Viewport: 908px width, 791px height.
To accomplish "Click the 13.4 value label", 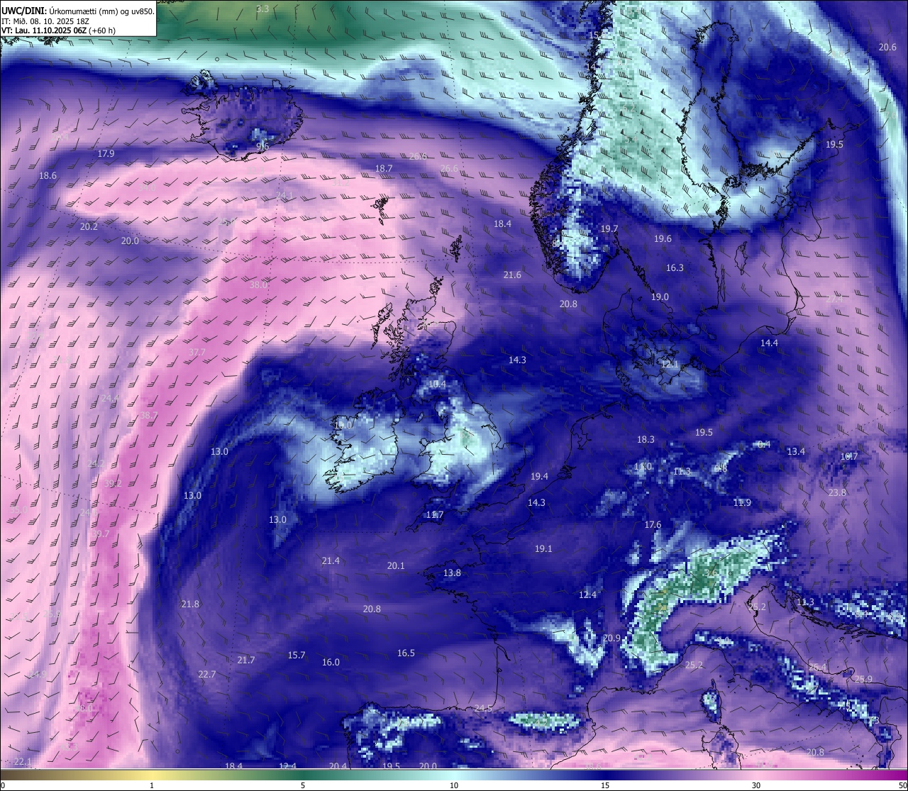I will (x=796, y=451).
